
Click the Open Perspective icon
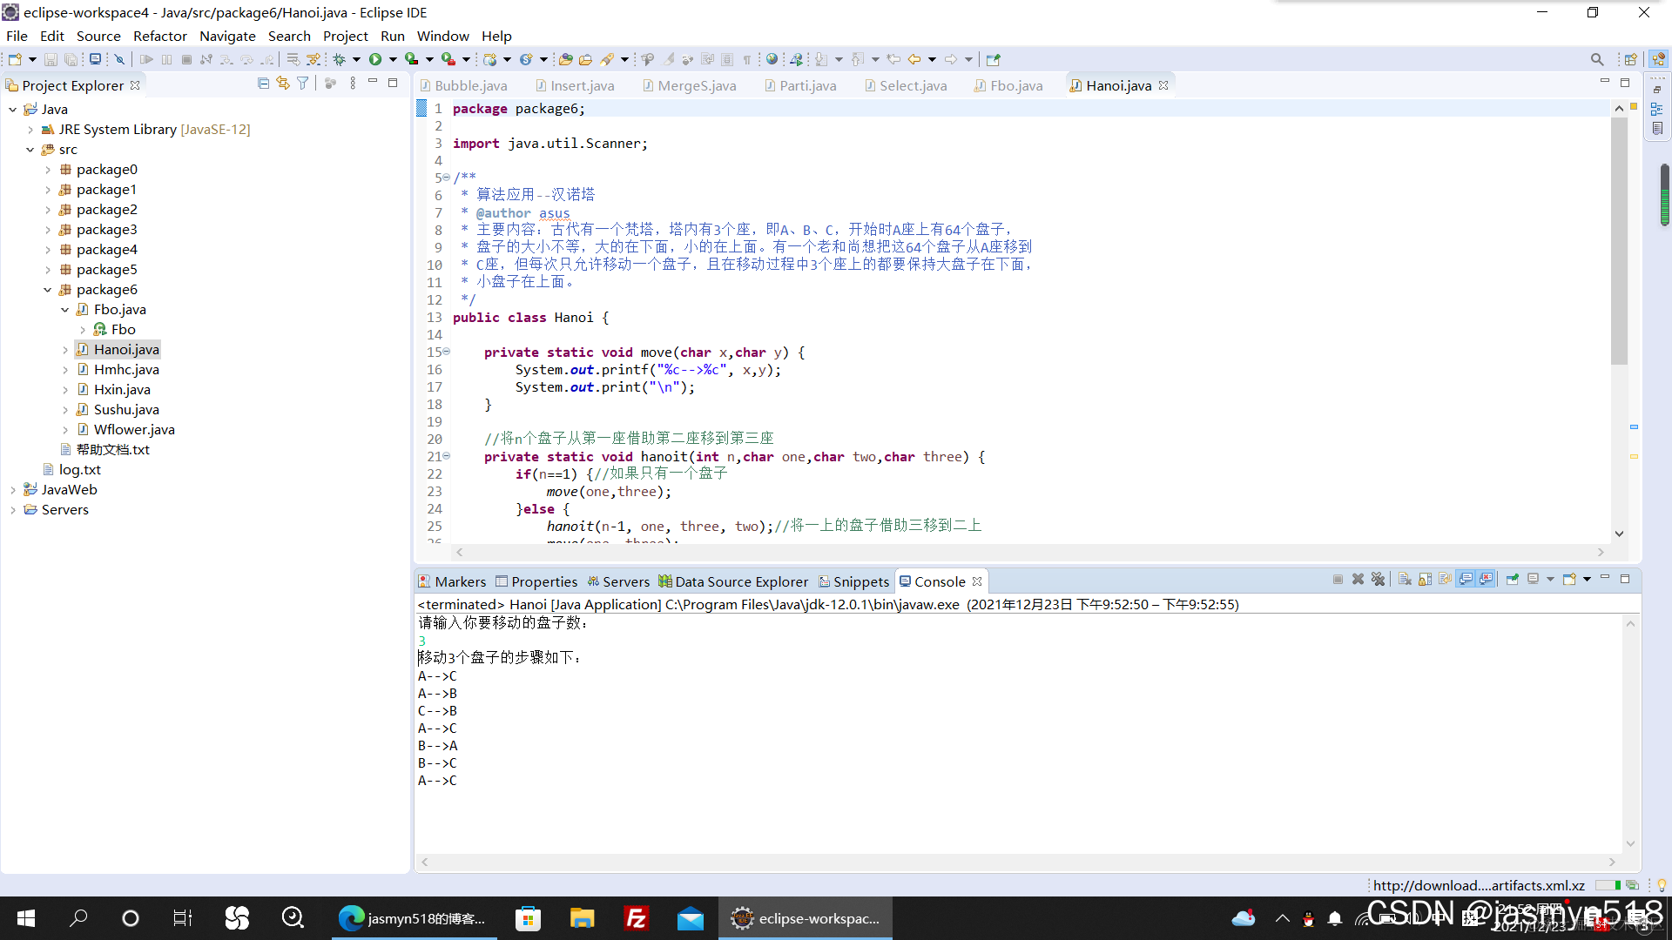[x=1631, y=59]
